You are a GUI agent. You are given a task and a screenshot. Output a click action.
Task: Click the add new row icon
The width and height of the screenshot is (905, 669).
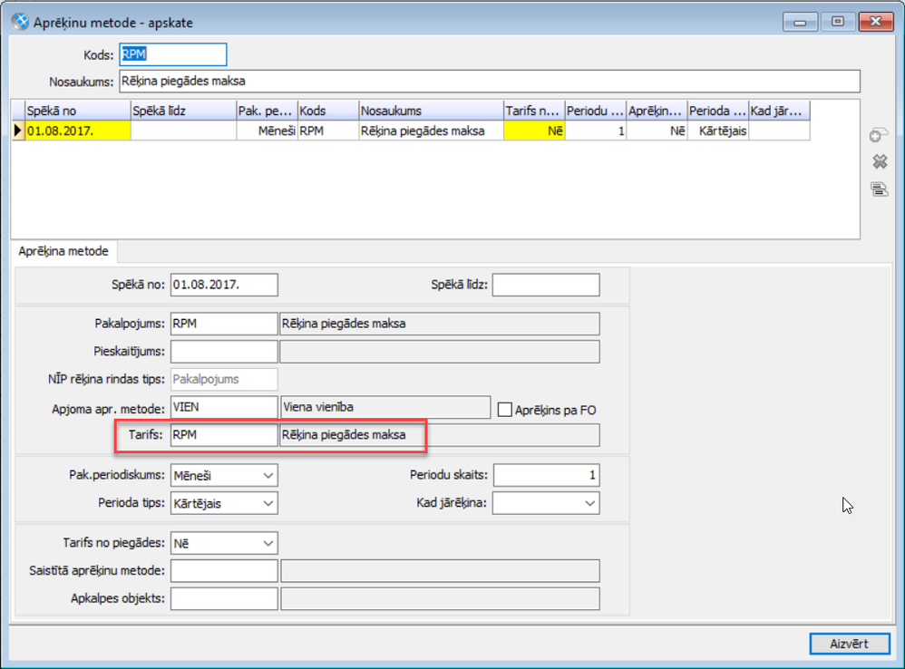click(878, 136)
